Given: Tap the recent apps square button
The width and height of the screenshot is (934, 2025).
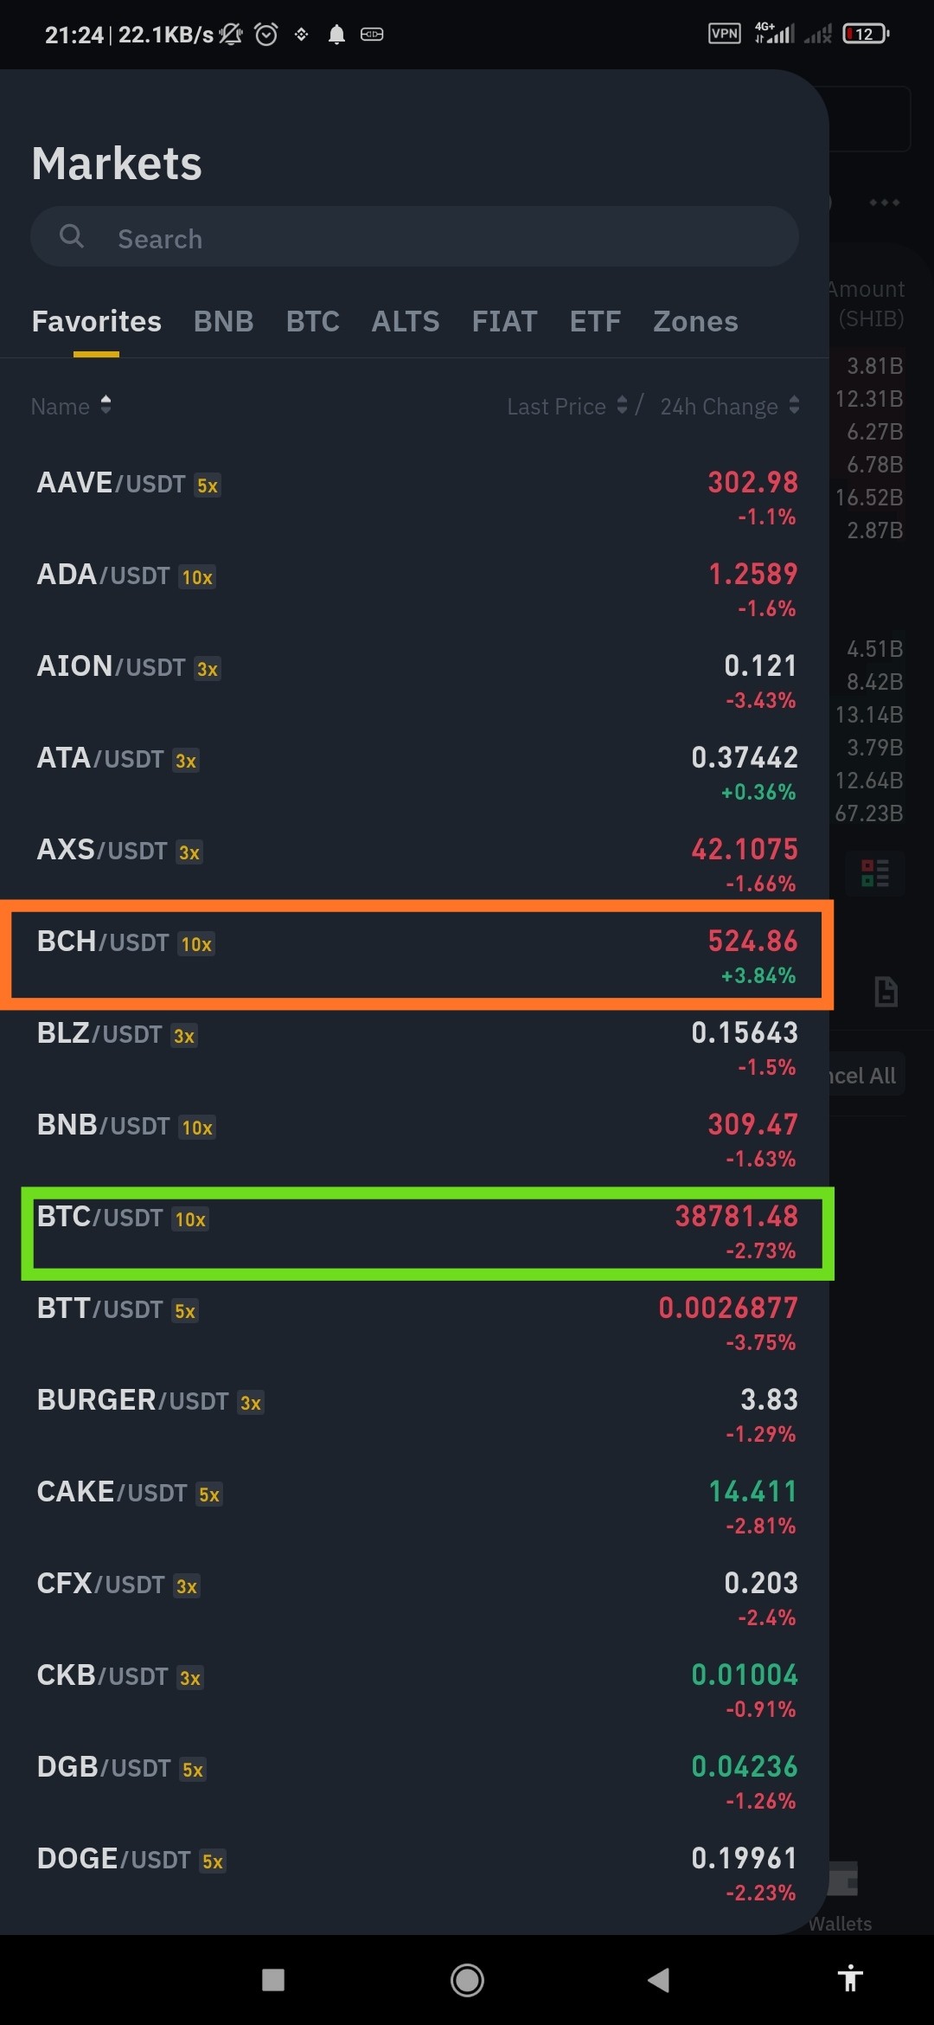Looking at the screenshot, I should pyautogui.click(x=273, y=1979).
